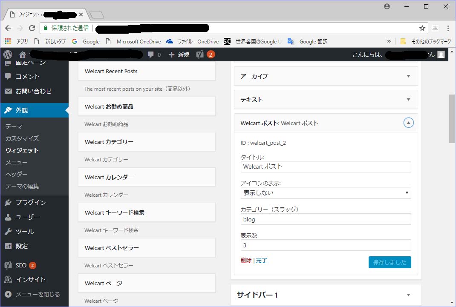This screenshot has width=456, height=307.
Task: Open ヘッダー submenu item
Action: point(17,174)
